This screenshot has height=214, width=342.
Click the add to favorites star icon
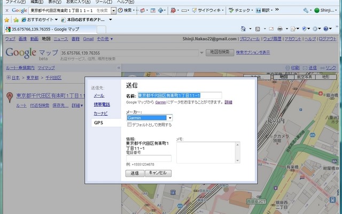click(16, 20)
